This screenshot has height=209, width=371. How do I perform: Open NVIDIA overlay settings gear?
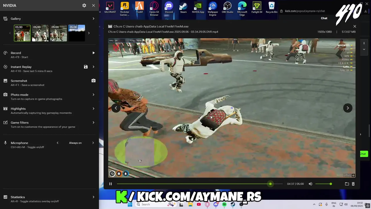[x=84, y=6]
